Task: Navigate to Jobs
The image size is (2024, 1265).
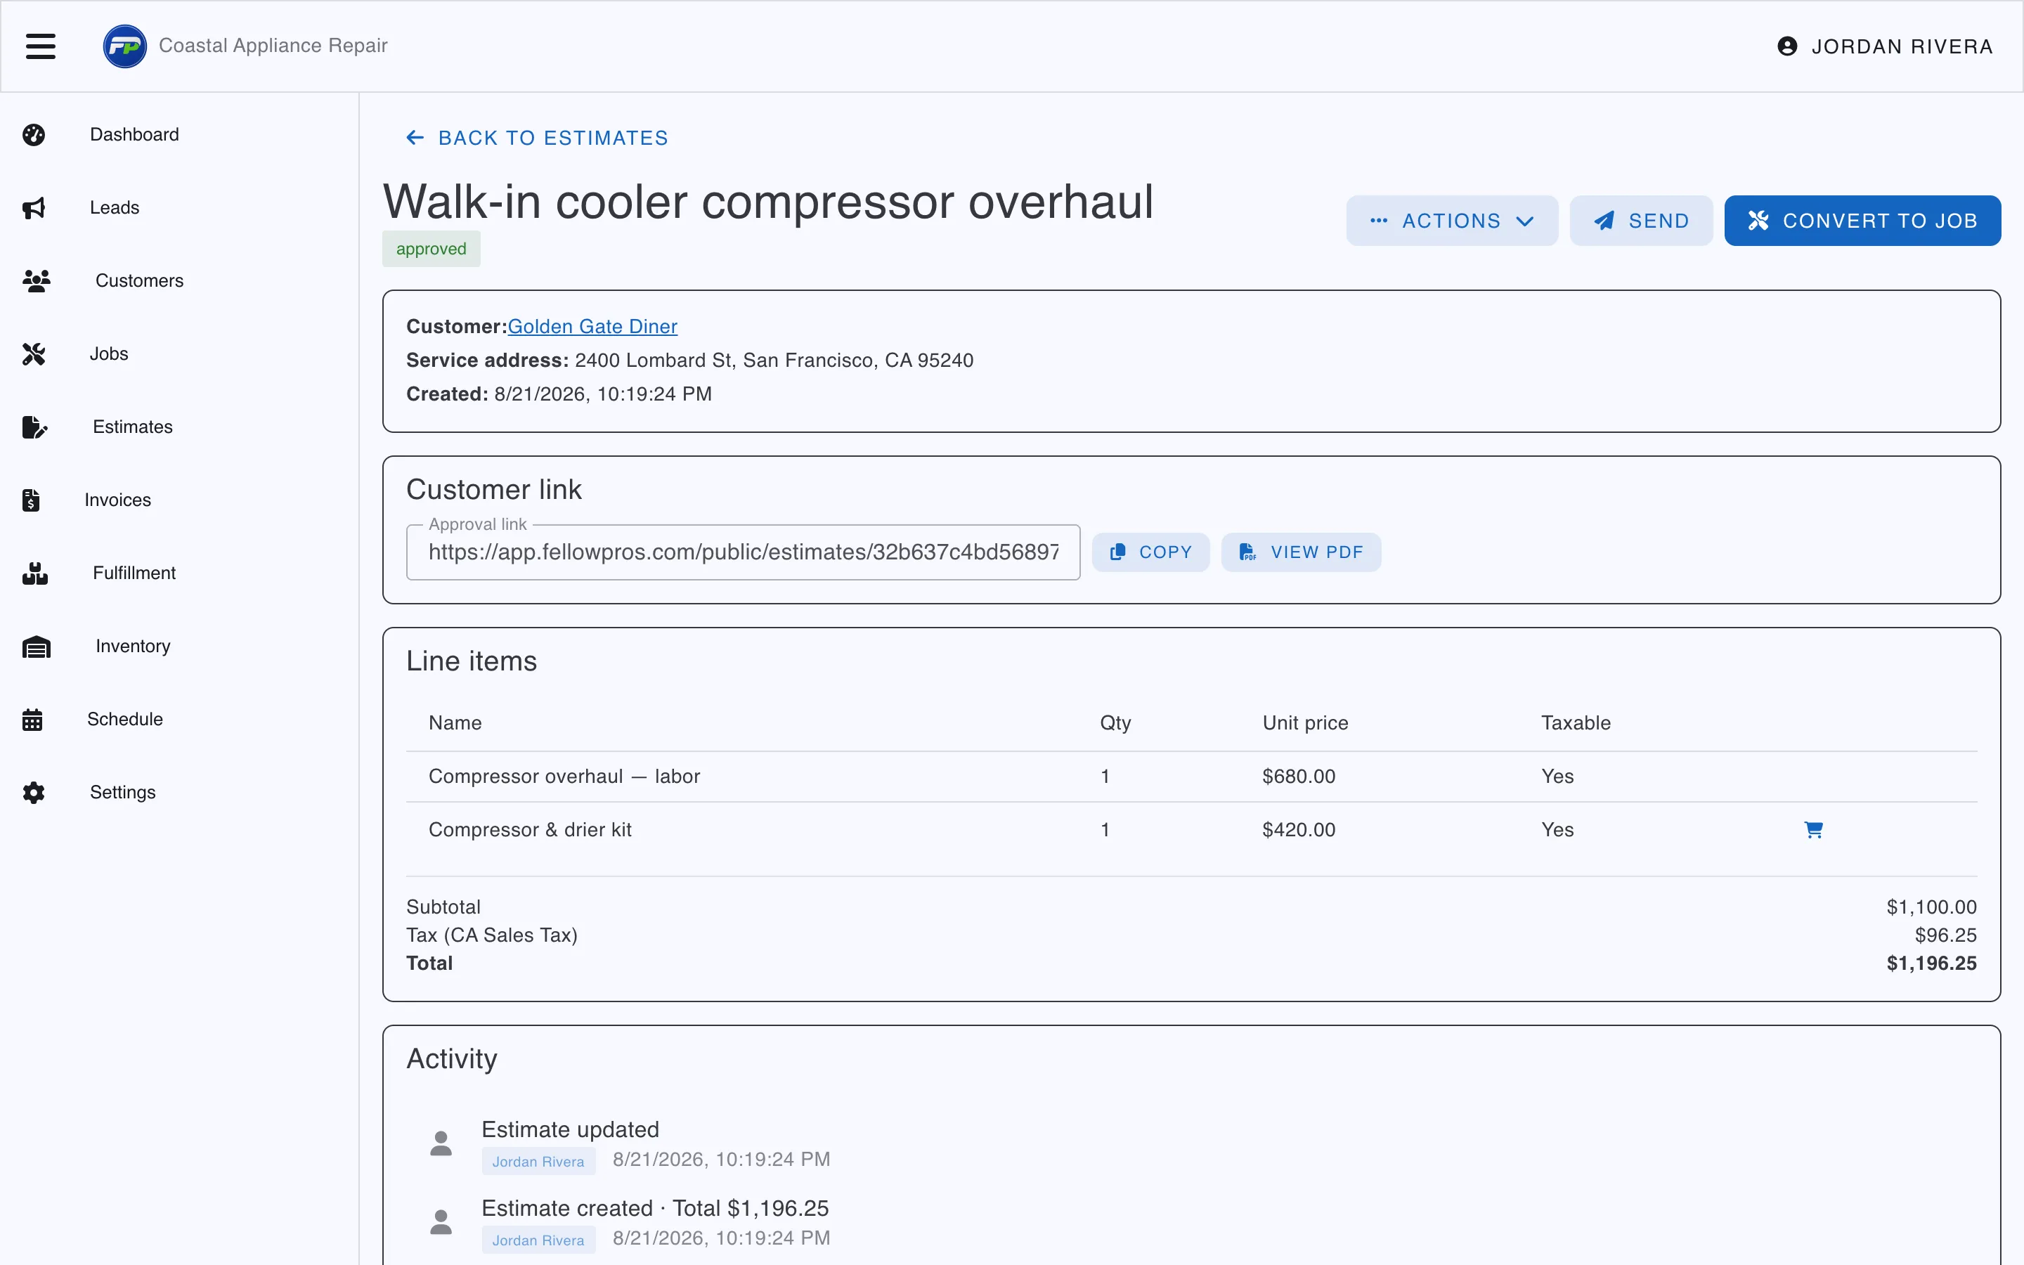Action: (x=179, y=354)
